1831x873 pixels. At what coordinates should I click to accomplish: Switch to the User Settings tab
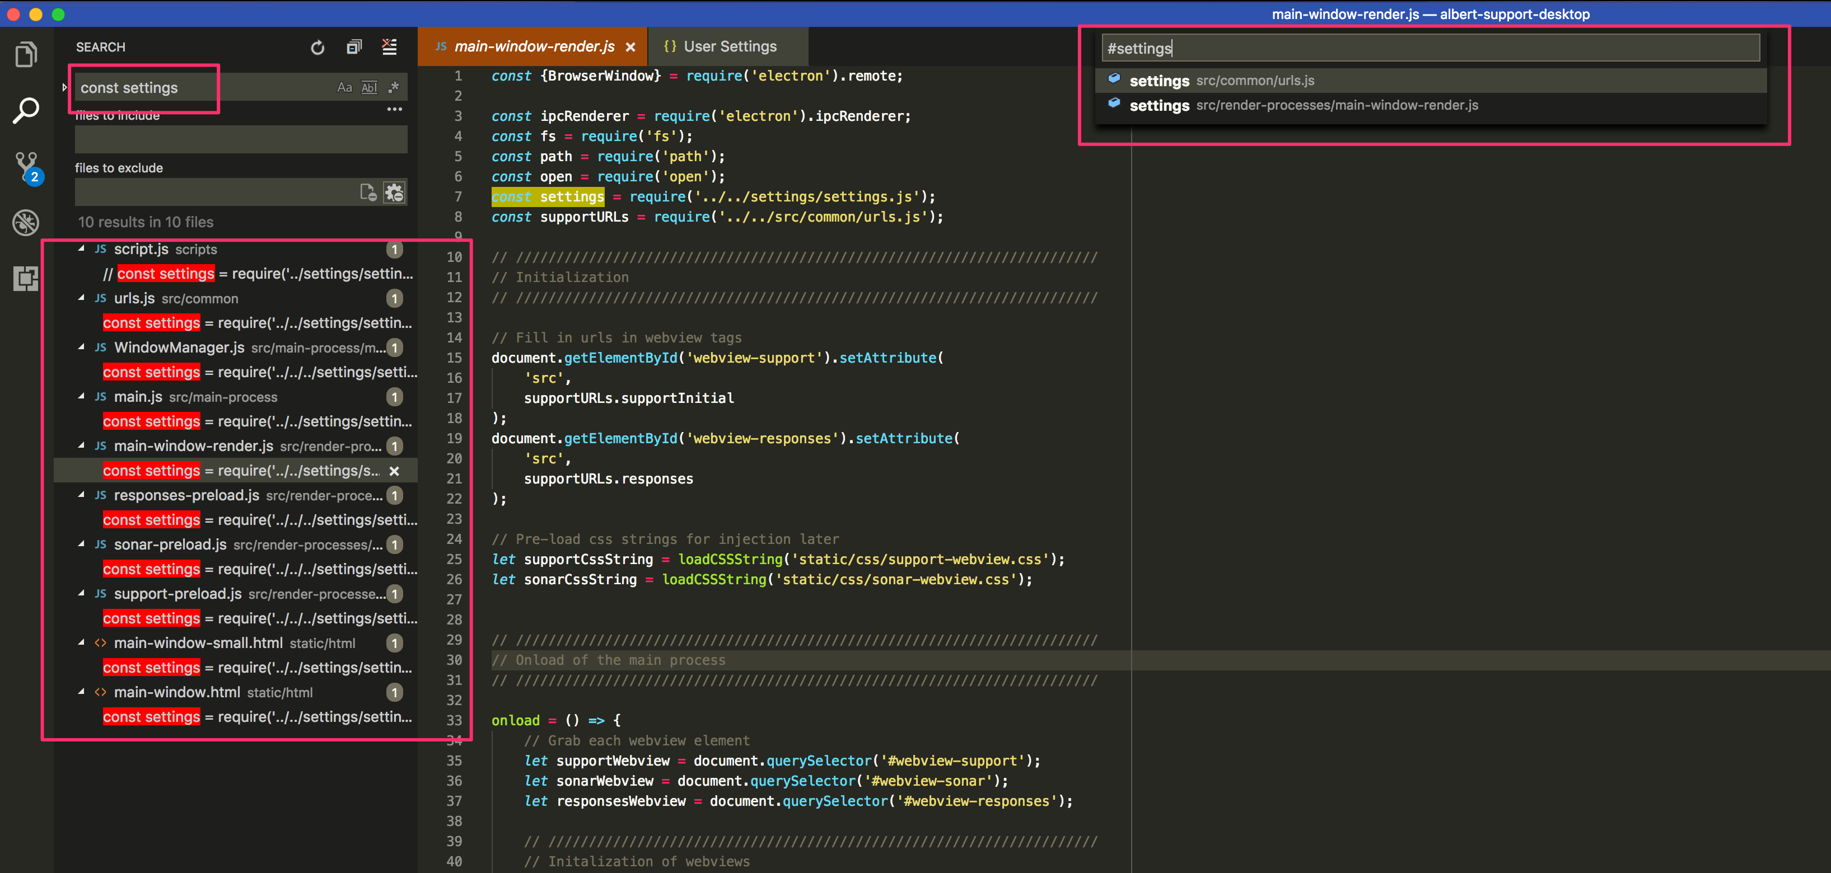[x=728, y=46]
